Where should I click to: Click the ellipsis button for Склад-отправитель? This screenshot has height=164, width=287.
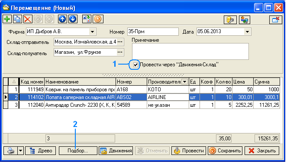[x=120, y=42]
